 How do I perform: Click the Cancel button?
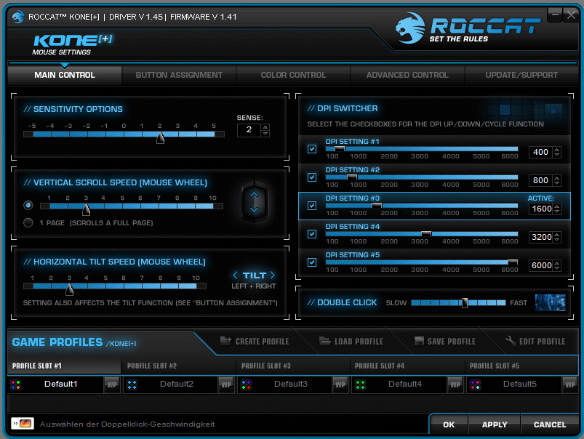(550, 424)
